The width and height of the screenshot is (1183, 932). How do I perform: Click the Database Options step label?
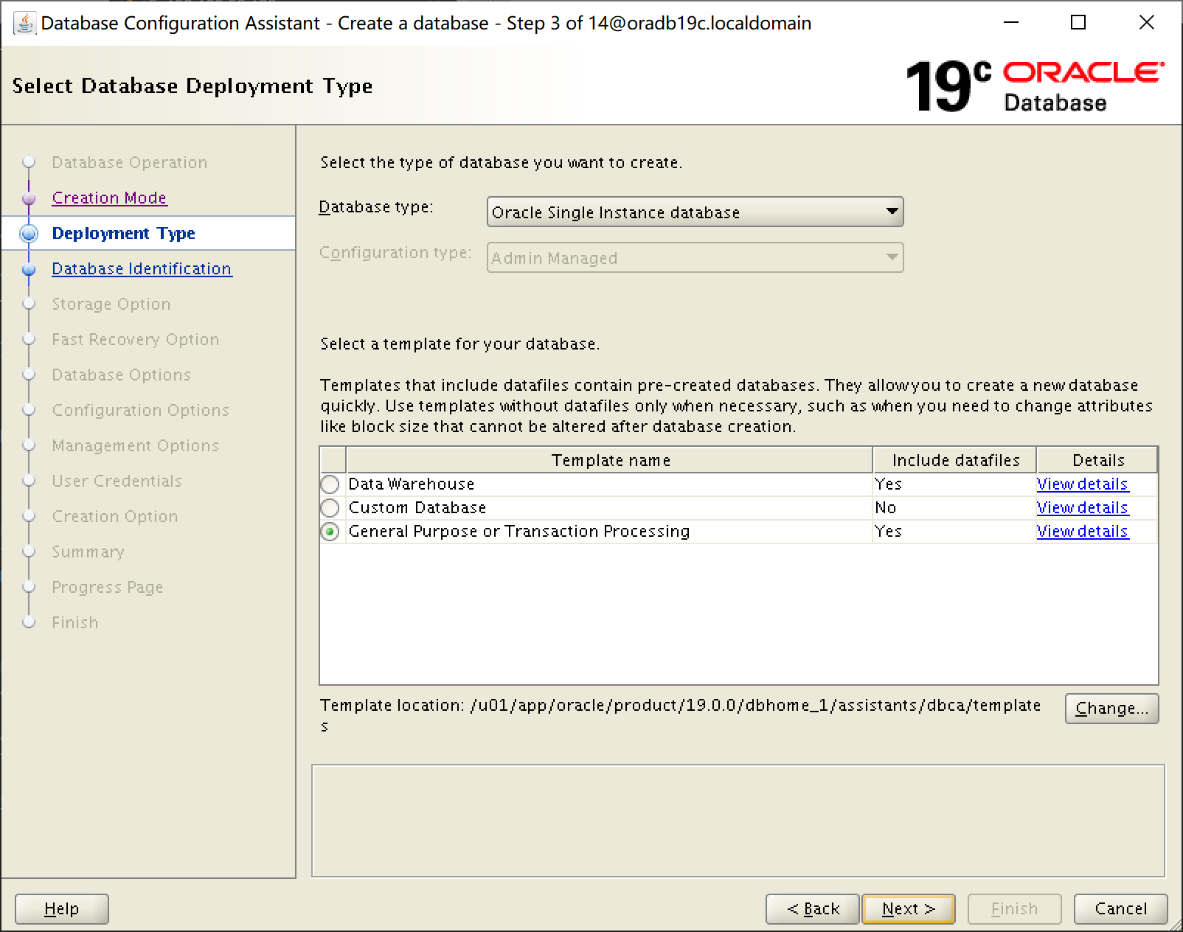121,375
